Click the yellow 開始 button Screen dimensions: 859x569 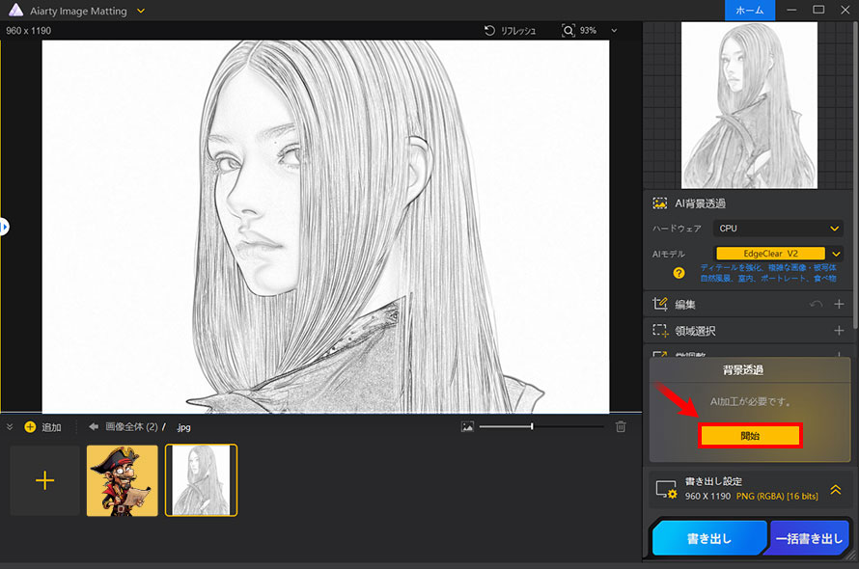(750, 436)
